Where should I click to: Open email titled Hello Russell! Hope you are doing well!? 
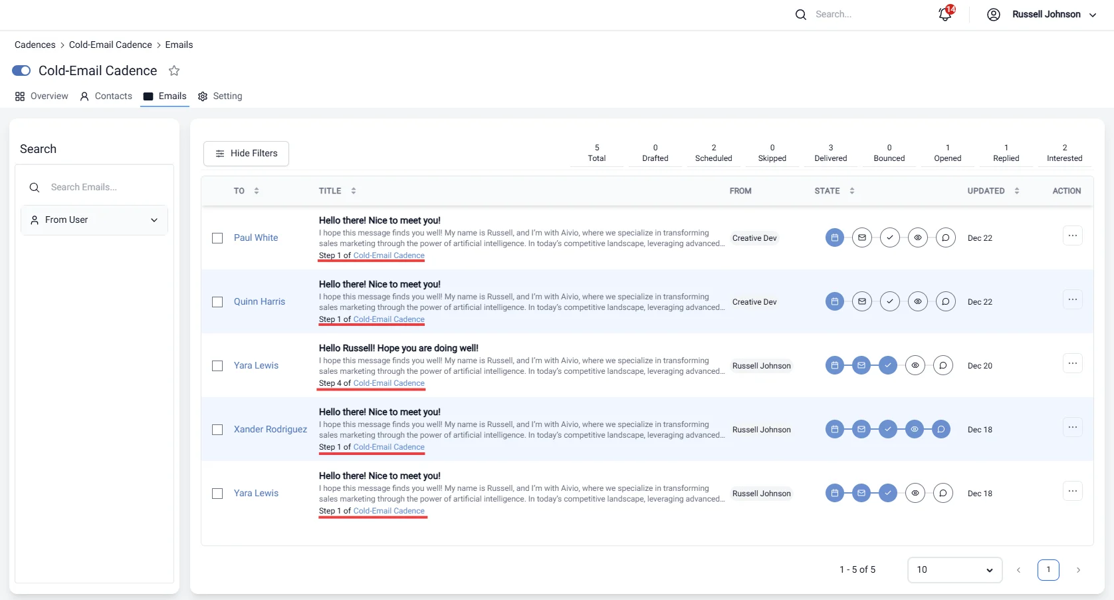399,348
